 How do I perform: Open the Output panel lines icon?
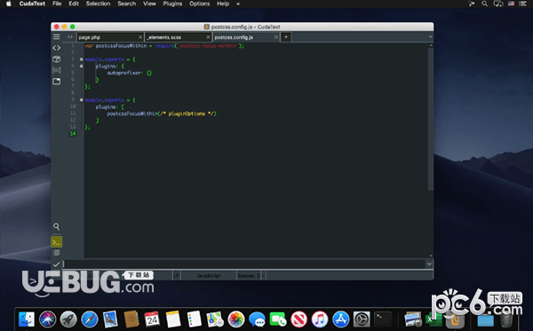click(57, 253)
